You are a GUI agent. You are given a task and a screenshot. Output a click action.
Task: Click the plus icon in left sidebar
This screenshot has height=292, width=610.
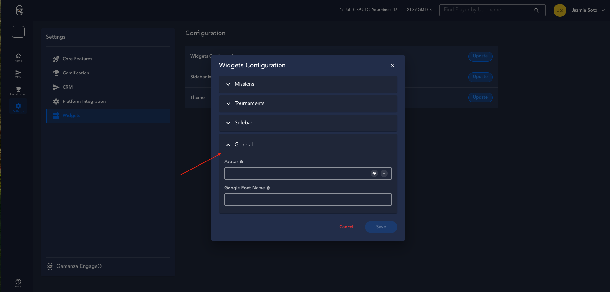coord(18,32)
